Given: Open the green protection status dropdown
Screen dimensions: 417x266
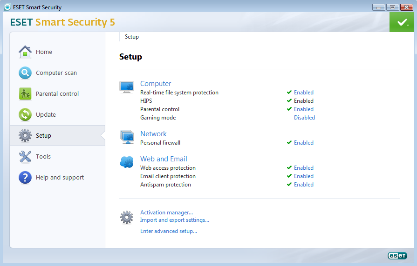Looking at the screenshot, I should [x=402, y=22].
